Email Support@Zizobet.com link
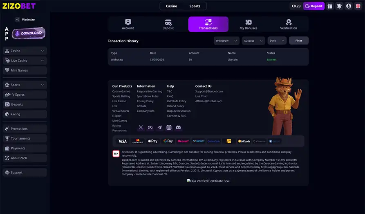 tap(209, 91)
